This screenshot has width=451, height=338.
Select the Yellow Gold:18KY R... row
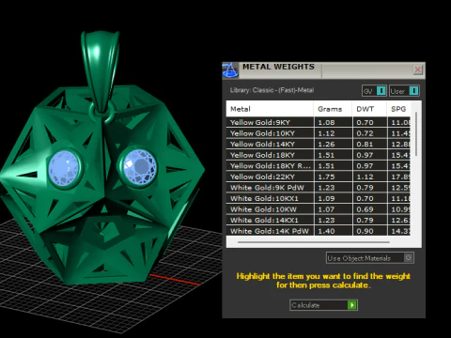pyautogui.click(x=319, y=166)
